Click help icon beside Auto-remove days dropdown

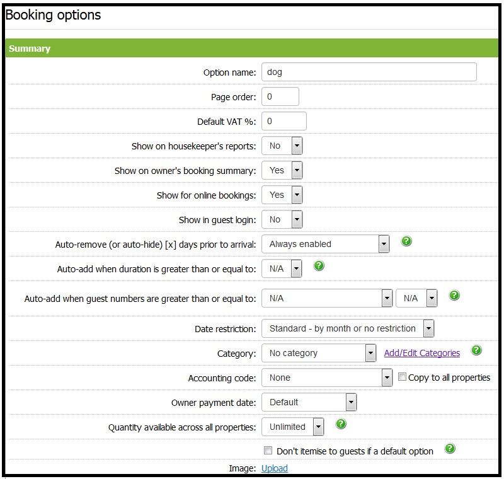(406, 241)
